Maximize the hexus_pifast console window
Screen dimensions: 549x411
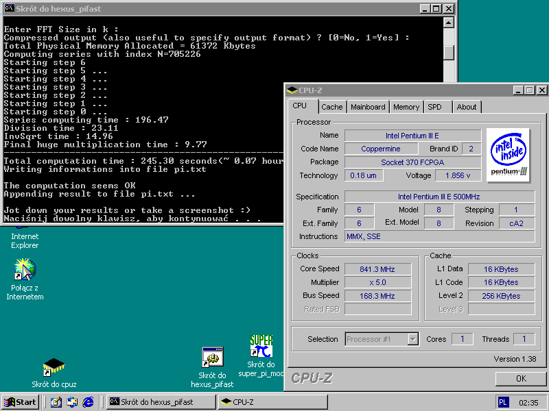pos(436,9)
